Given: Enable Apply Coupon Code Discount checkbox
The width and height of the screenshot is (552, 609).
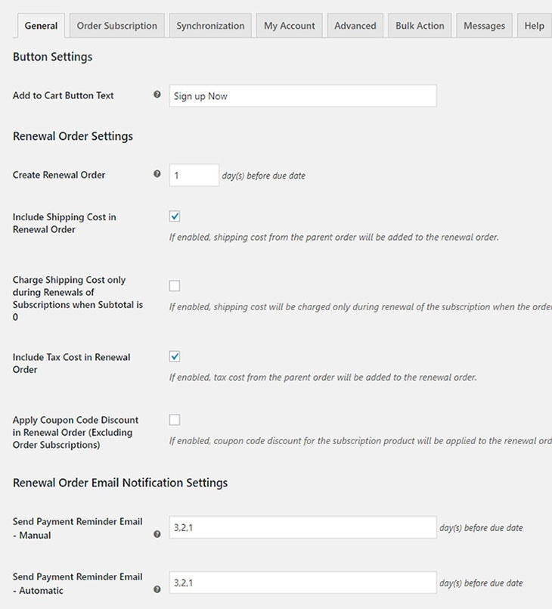Looking at the screenshot, I should point(175,419).
